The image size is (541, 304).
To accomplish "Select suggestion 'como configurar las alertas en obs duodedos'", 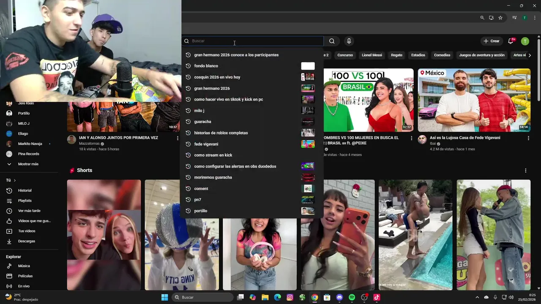I will [252, 166].
